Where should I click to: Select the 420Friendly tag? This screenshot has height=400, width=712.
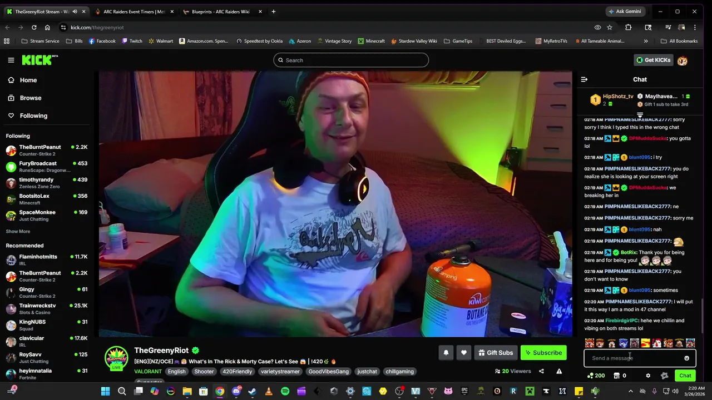click(x=237, y=371)
